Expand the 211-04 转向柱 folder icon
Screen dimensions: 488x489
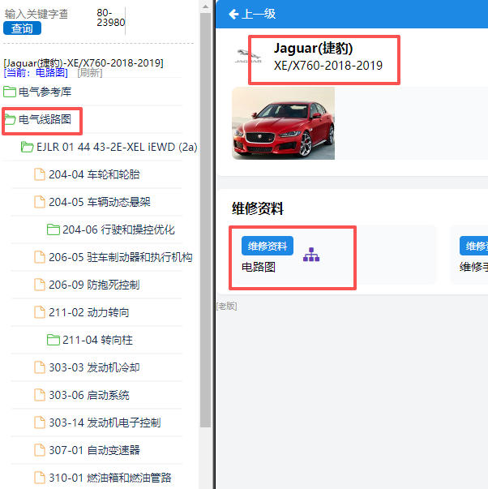[x=53, y=340]
